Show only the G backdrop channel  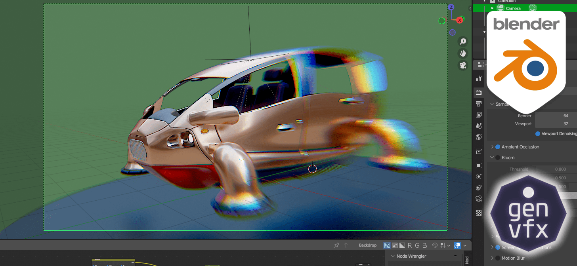tap(417, 245)
